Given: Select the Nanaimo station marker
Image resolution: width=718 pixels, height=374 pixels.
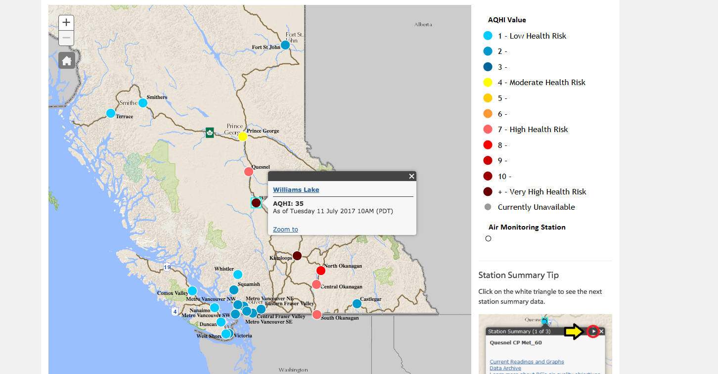Looking at the screenshot, I should click(x=215, y=308).
